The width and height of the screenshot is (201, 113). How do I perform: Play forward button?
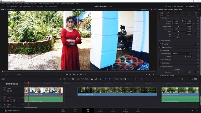77,74
